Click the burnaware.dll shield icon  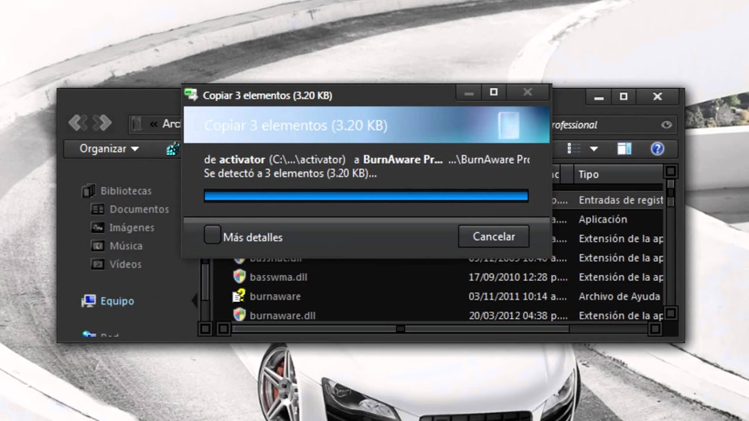239,315
